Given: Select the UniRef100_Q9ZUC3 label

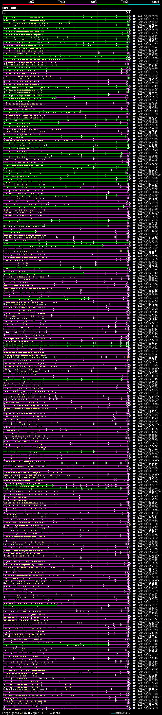Looking at the screenshot, I should (x=145, y=92).
